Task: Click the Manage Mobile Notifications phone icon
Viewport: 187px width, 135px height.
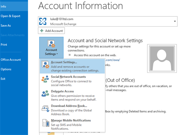Action: pyautogui.click(x=46, y=123)
